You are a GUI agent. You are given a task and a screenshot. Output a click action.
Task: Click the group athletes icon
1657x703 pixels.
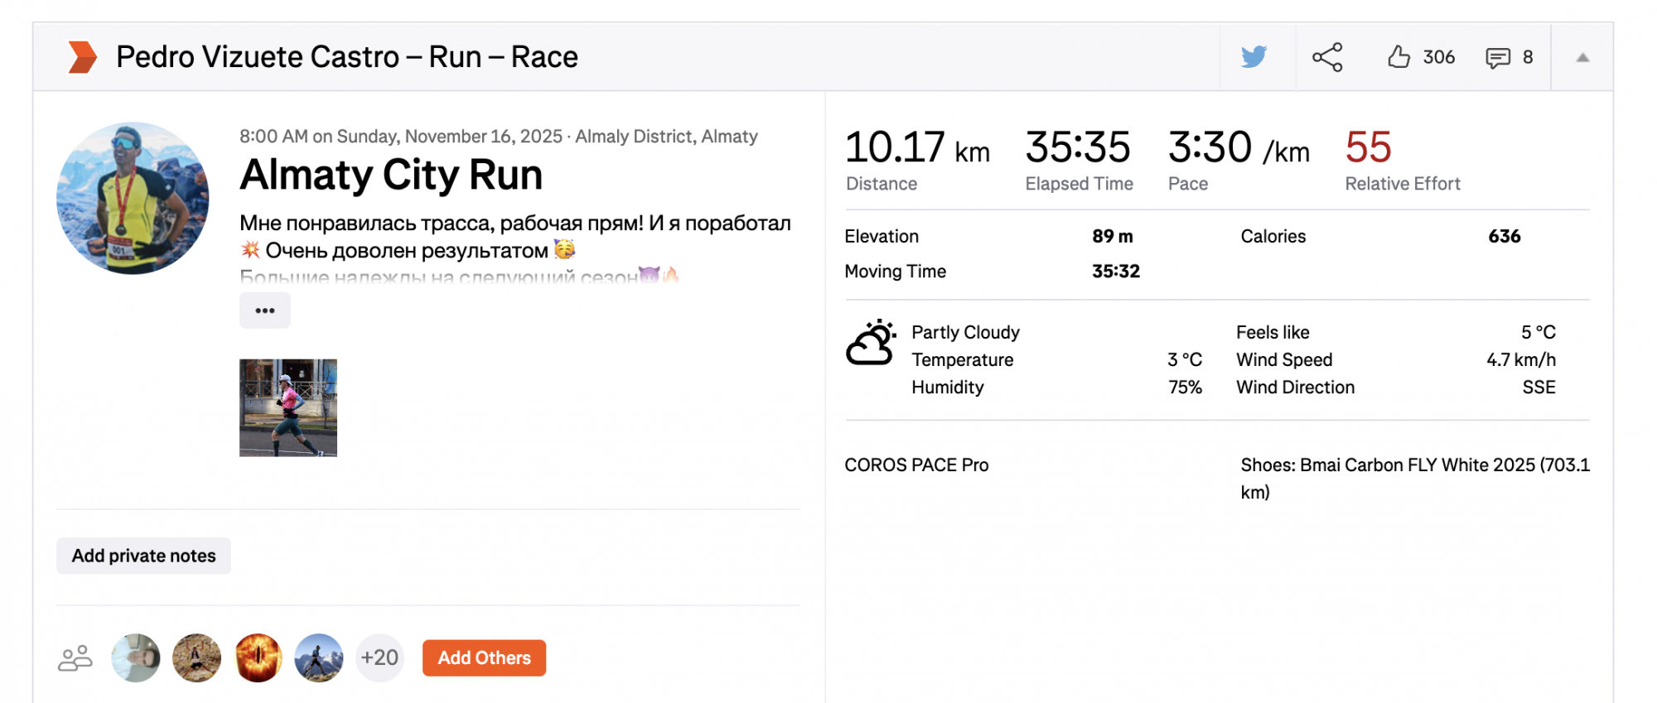[75, 658]
